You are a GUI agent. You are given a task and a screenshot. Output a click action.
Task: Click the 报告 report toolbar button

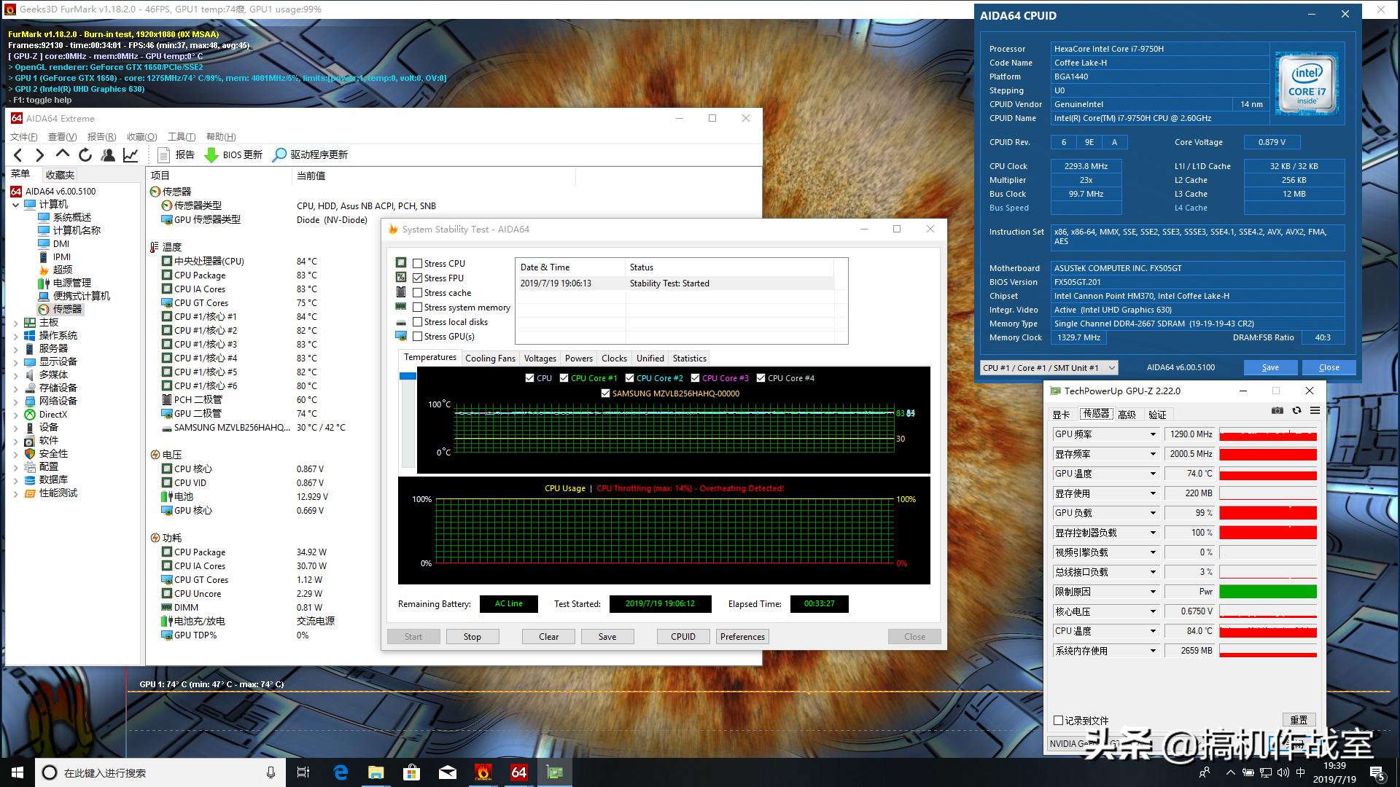point(176,154)
